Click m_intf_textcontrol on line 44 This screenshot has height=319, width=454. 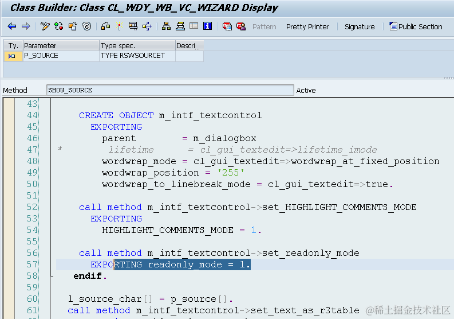[211, 115]
